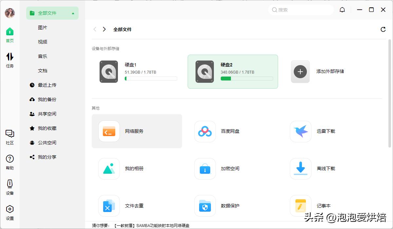Check 硬盘1 usage on its progress bar

[151, 78]
